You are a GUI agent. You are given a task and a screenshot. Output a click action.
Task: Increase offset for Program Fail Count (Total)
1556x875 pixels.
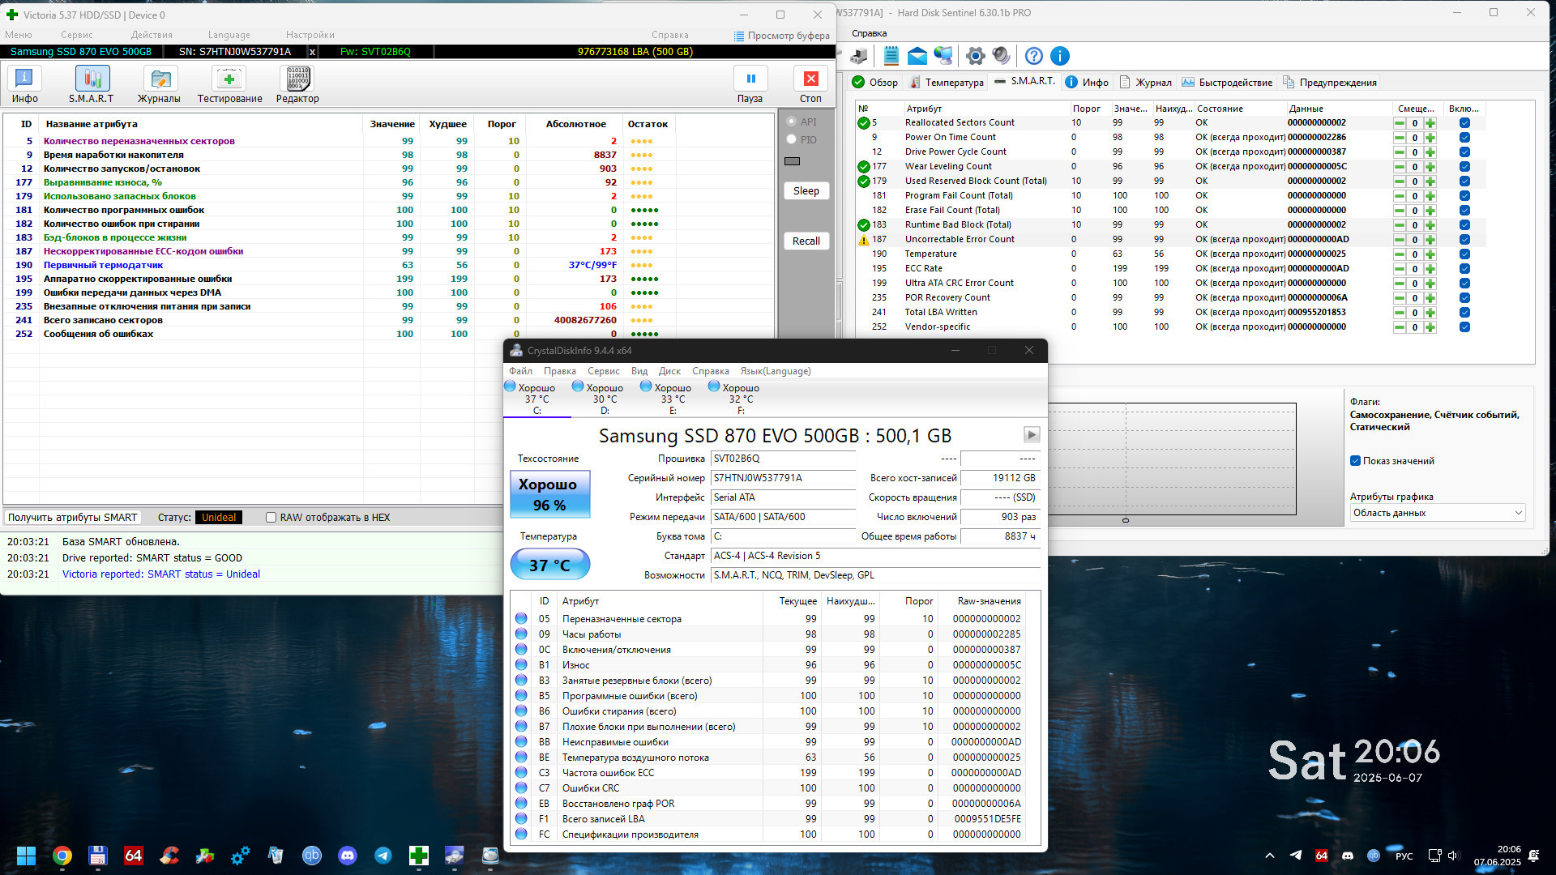click(x=1430, y=196)
